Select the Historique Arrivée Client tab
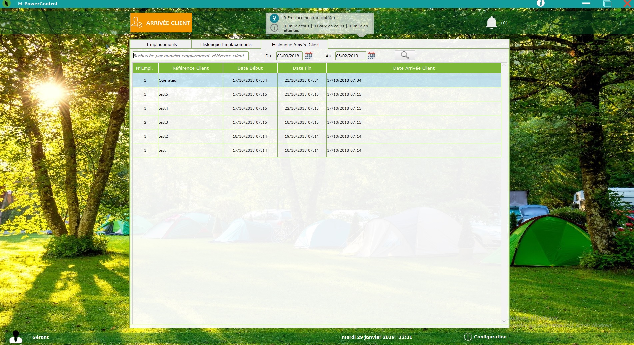Viewport: 634px width, 345px height. click(x=296, y=45)
